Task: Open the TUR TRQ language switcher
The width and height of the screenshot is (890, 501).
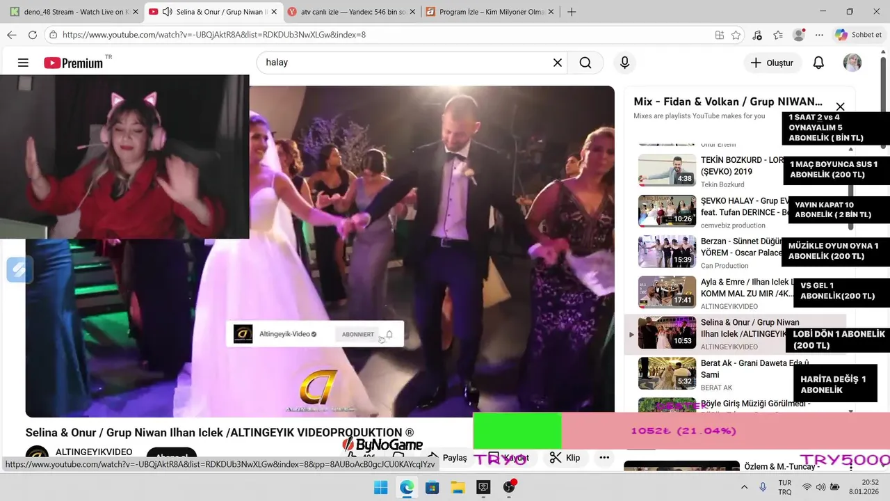Action: click(784, 487)
